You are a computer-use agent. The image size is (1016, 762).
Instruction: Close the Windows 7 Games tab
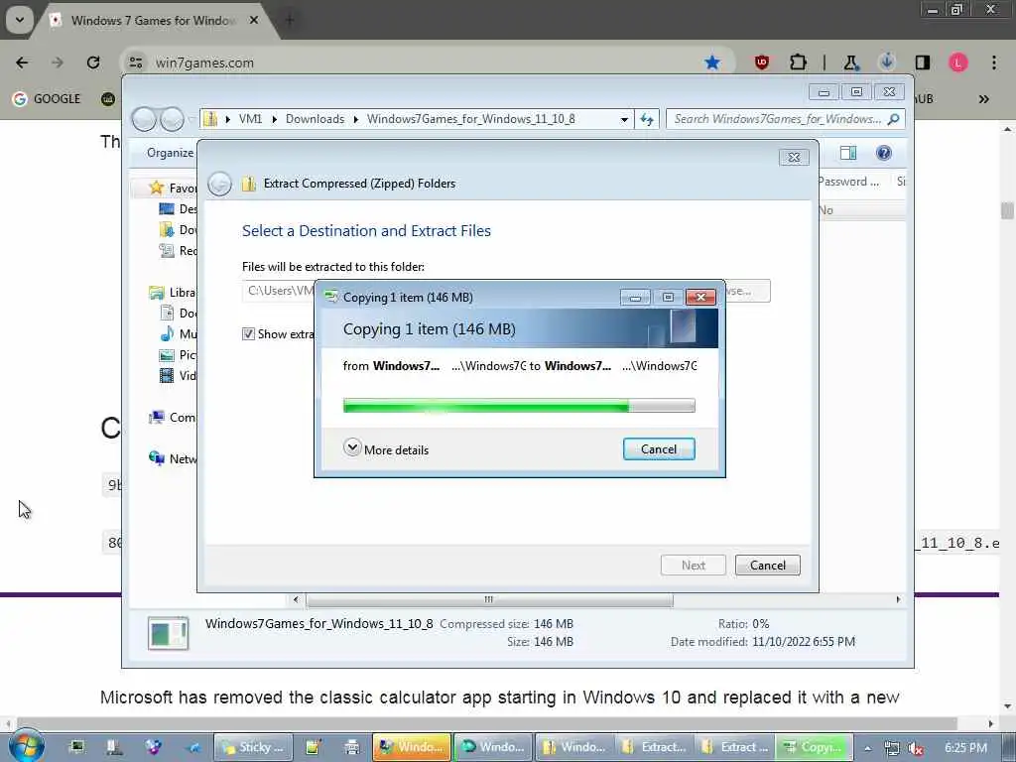click(x=254, y=20)
